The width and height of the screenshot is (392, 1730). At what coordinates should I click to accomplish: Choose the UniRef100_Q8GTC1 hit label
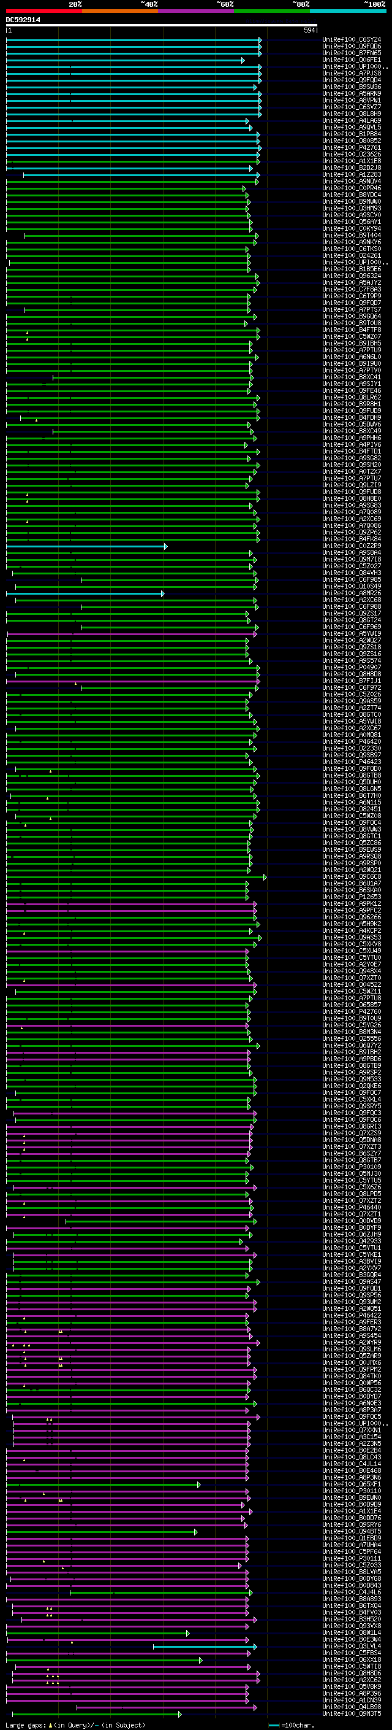click(x=352, y=837)
